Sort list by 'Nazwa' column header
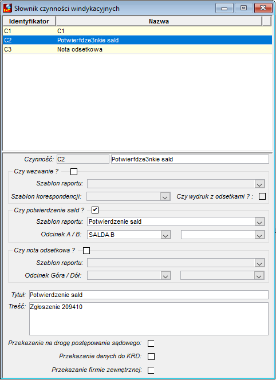 (x=159, y=21)
